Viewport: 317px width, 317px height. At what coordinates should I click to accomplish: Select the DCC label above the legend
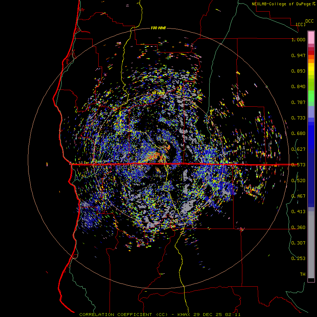[x=309, y=21]
